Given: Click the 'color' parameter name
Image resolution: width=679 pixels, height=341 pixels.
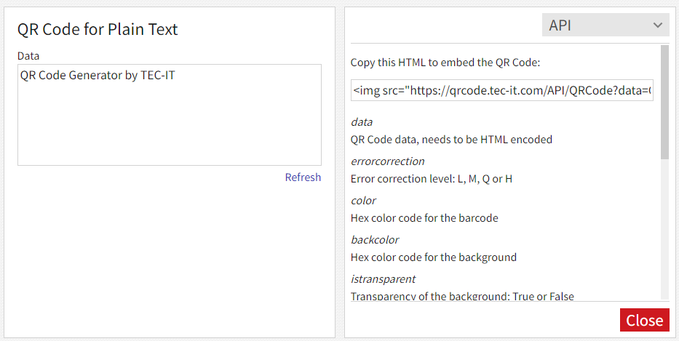Looking at the screenshot, I should (x=363, y=201).
